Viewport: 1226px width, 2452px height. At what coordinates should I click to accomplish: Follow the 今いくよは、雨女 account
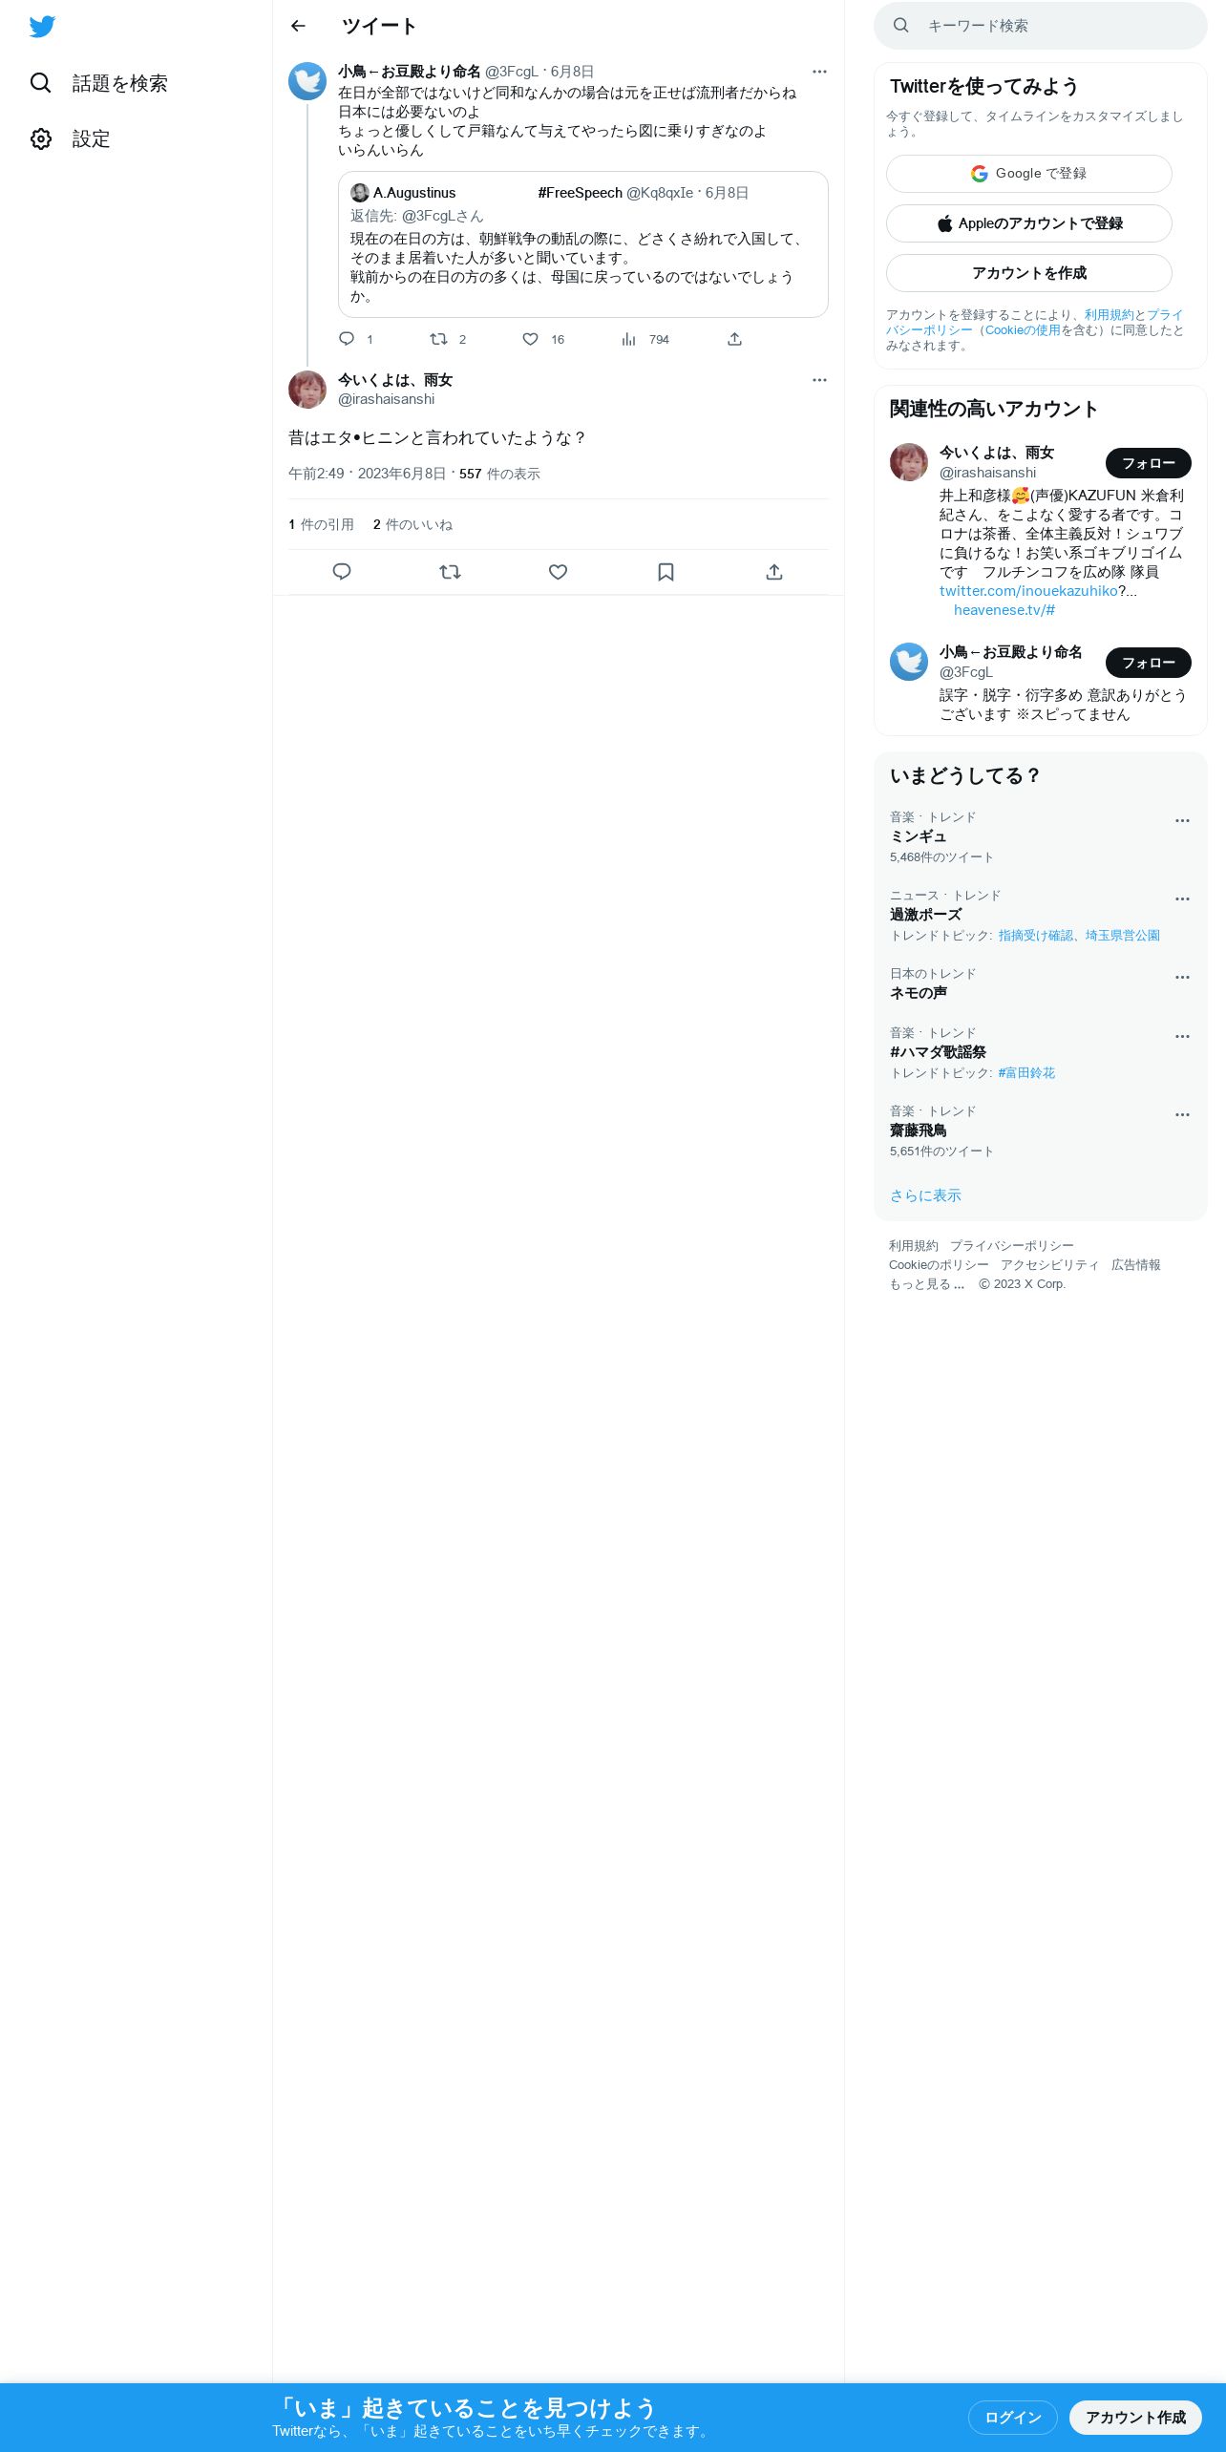tap(1149, 463)
